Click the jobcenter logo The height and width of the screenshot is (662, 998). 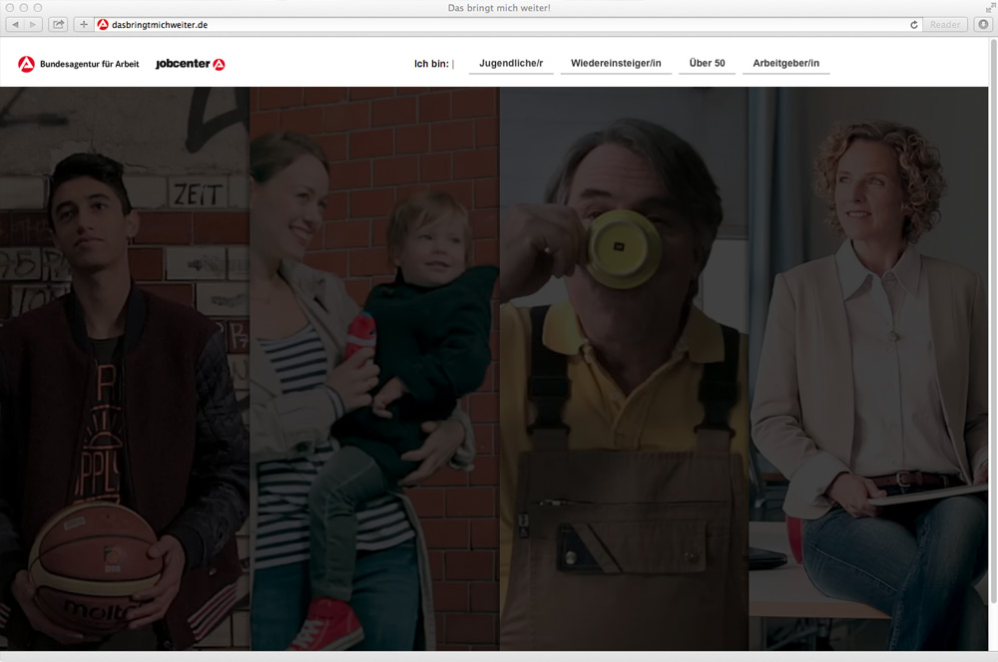click(190, 64)
